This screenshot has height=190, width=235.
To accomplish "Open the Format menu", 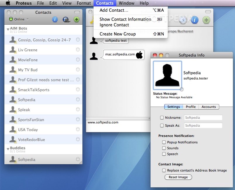I will coord(84,3).
